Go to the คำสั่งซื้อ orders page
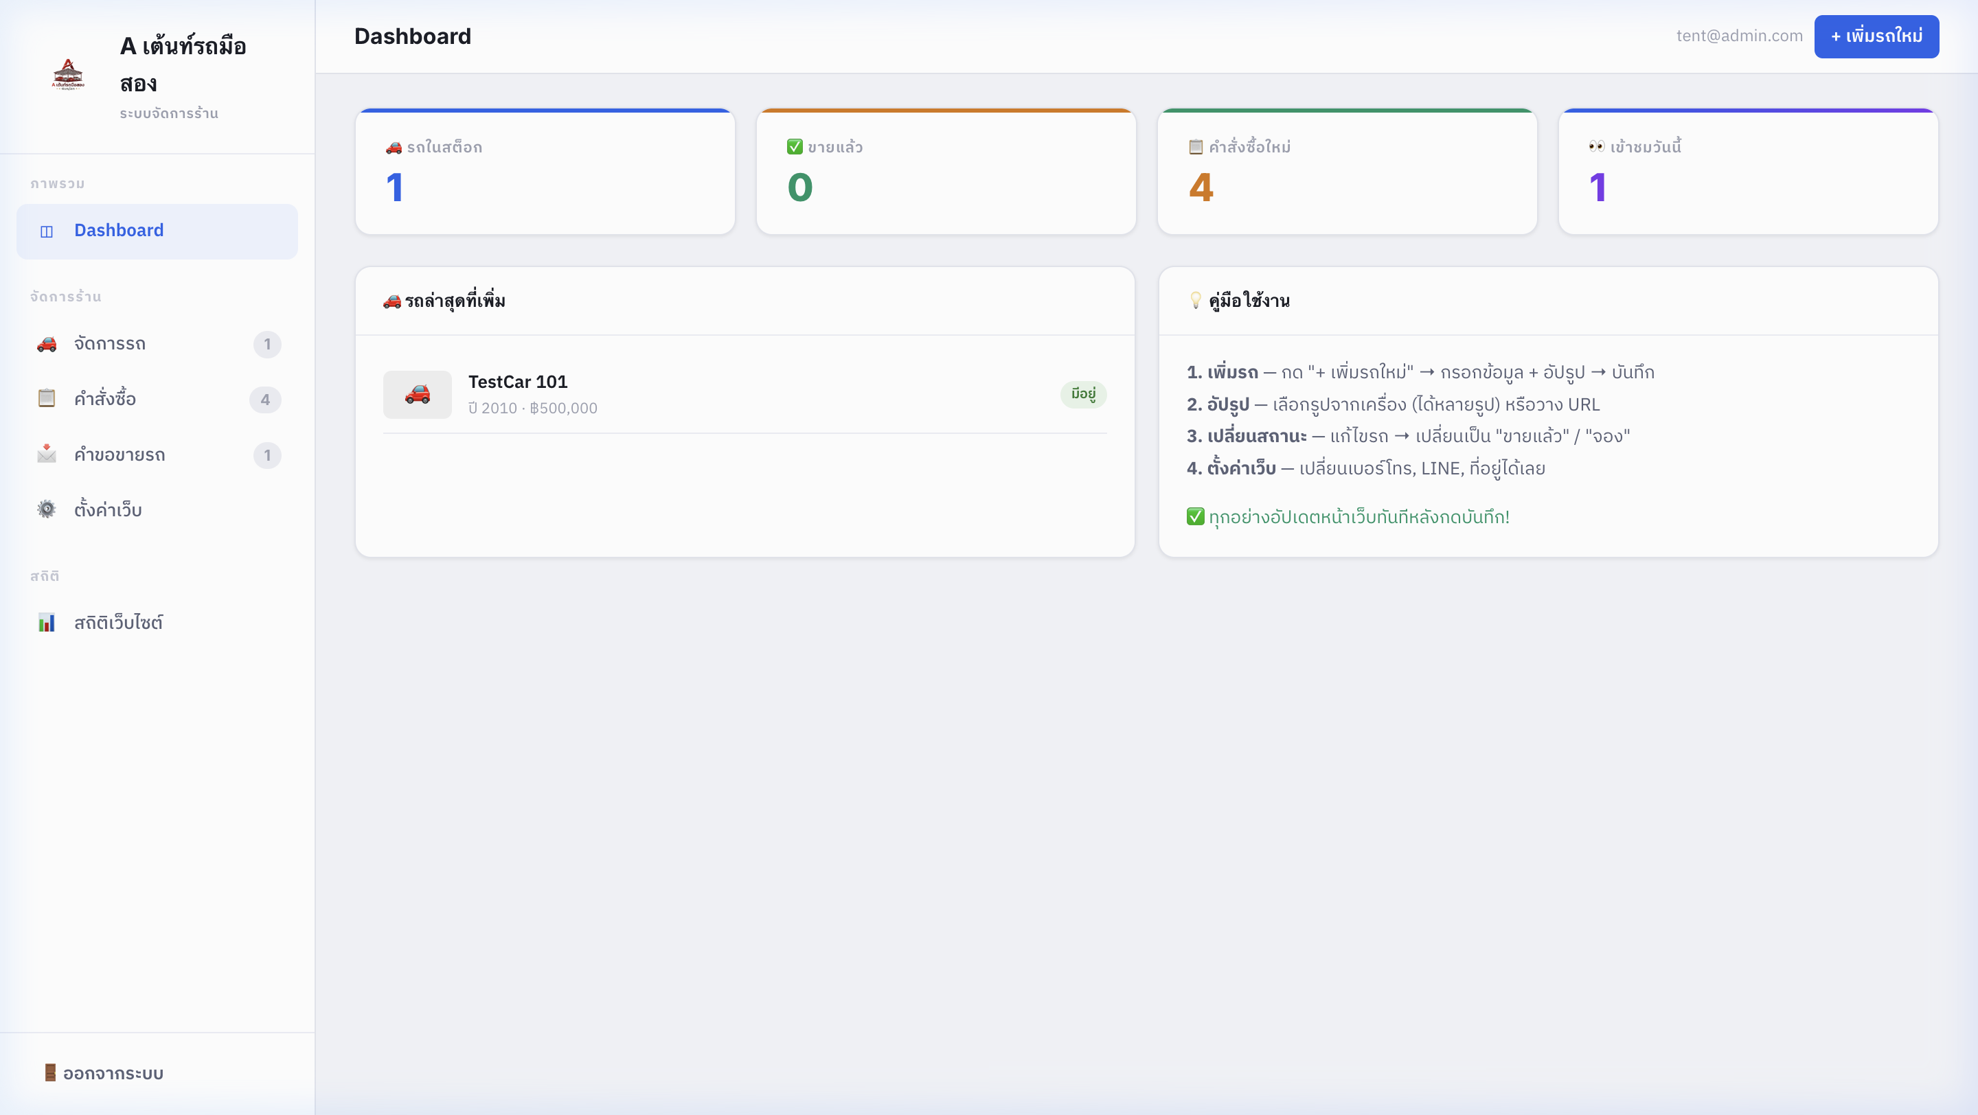The height and width of the screenshot is (1115, 1978). pyautogui.click(x=105, y=399)
